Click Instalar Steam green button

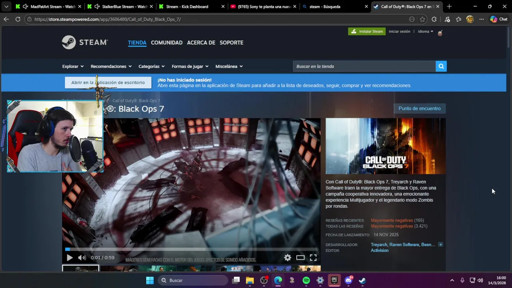[367, 31]
